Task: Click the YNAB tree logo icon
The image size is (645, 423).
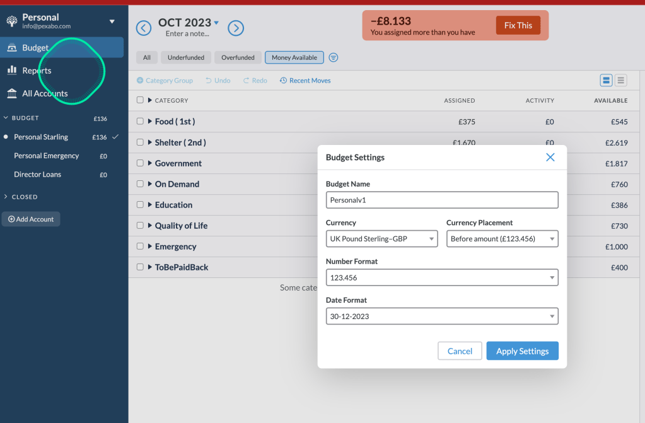Action: pyautogui.click(x=12, y=21)
